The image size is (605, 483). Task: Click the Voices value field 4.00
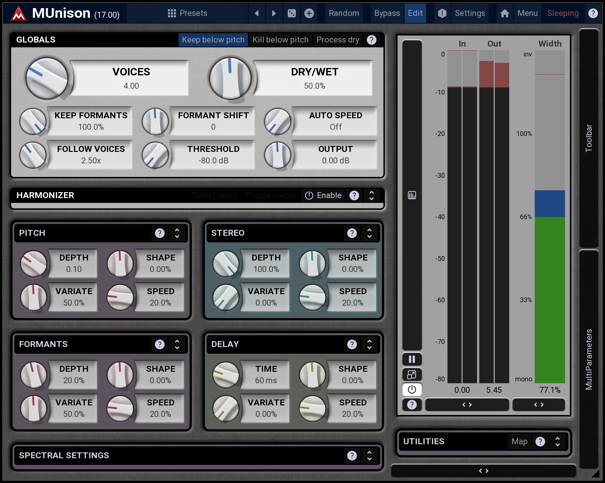click(131, 86)
